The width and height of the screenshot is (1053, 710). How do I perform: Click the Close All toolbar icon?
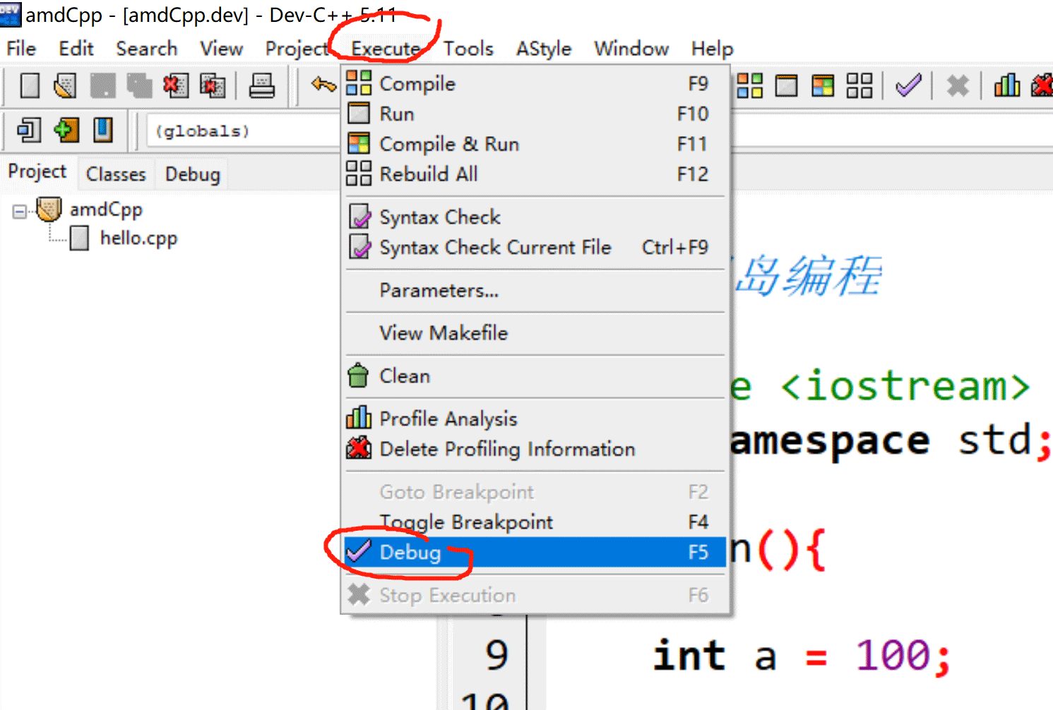pyautogui.click(x=213, y=86)
